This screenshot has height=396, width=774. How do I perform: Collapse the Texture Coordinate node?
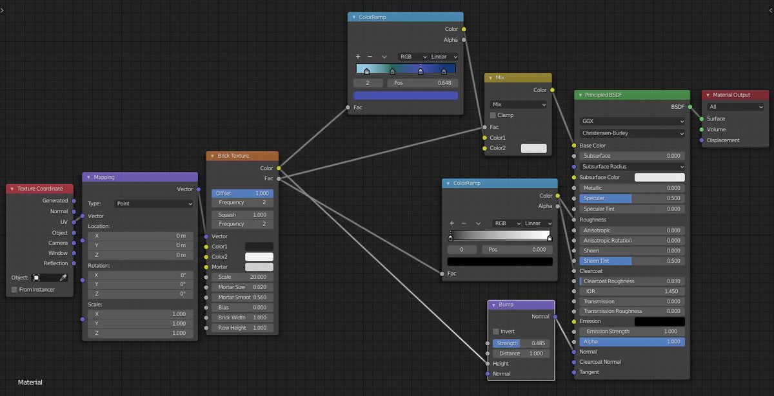(12, 189)
